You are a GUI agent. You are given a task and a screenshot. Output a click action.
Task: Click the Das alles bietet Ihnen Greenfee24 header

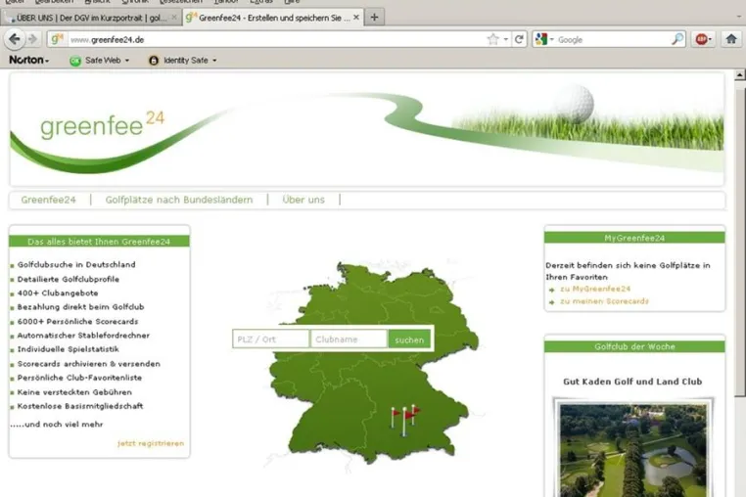pos(99,242)
